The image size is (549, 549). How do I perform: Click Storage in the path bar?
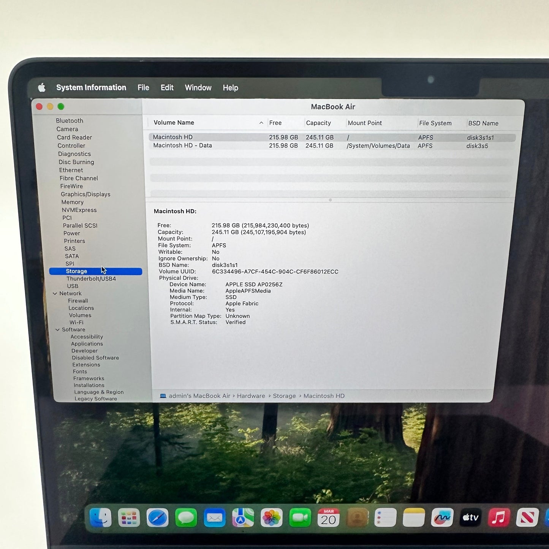coord(284,396)
